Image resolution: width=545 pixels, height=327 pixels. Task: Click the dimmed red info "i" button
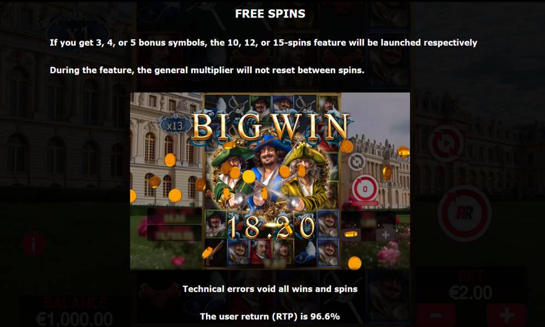click(x=34, y=245)
